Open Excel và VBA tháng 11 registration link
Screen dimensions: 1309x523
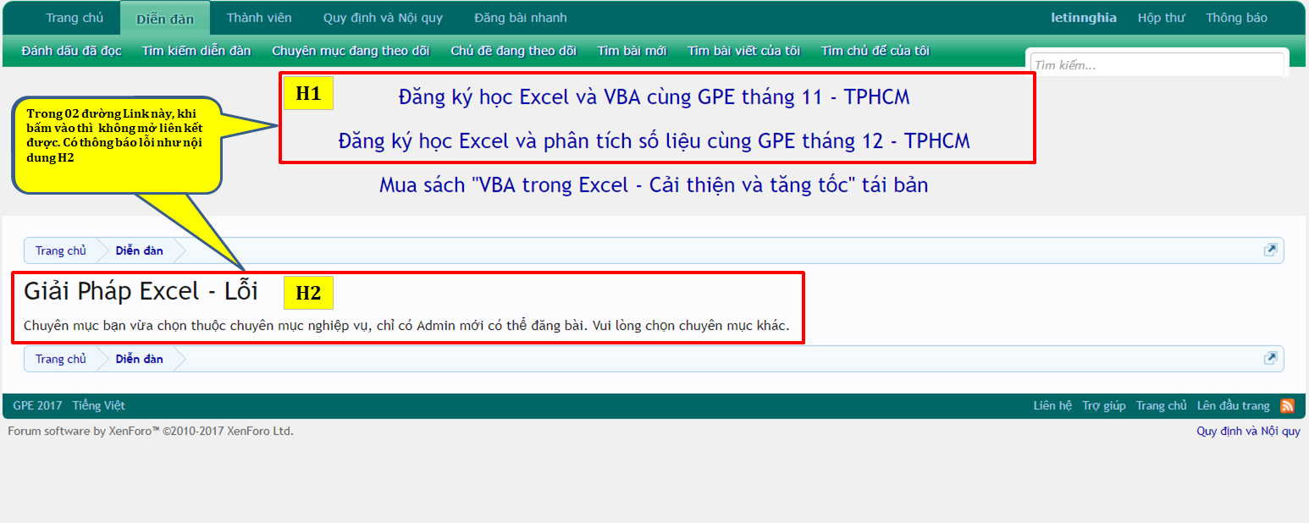click(654, 97)
